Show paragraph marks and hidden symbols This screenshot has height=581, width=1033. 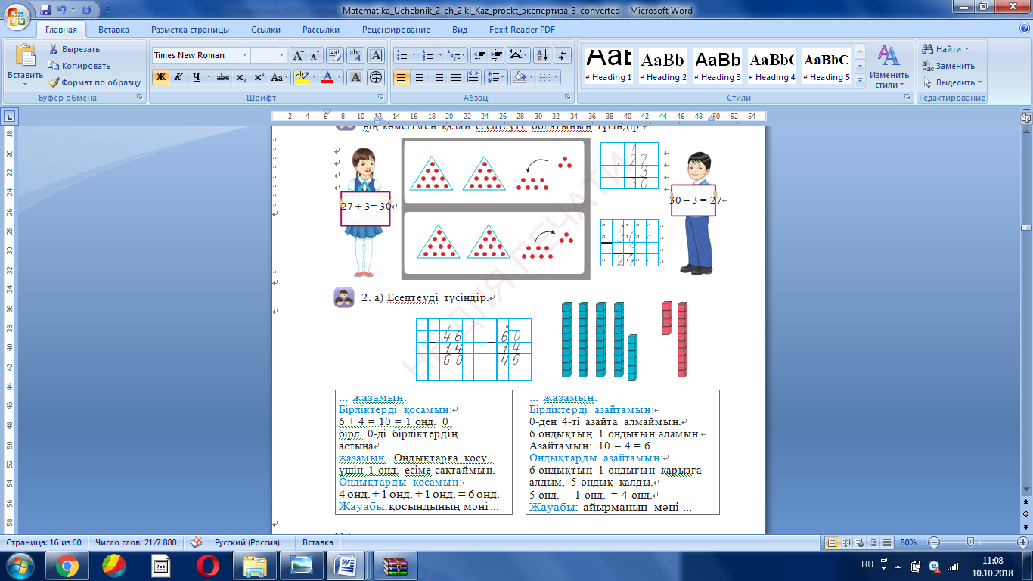562,55
